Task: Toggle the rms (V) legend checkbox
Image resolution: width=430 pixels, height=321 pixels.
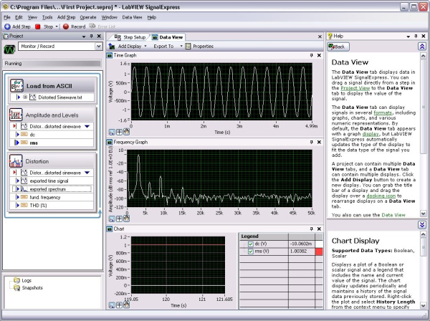Action: [250, 251]
